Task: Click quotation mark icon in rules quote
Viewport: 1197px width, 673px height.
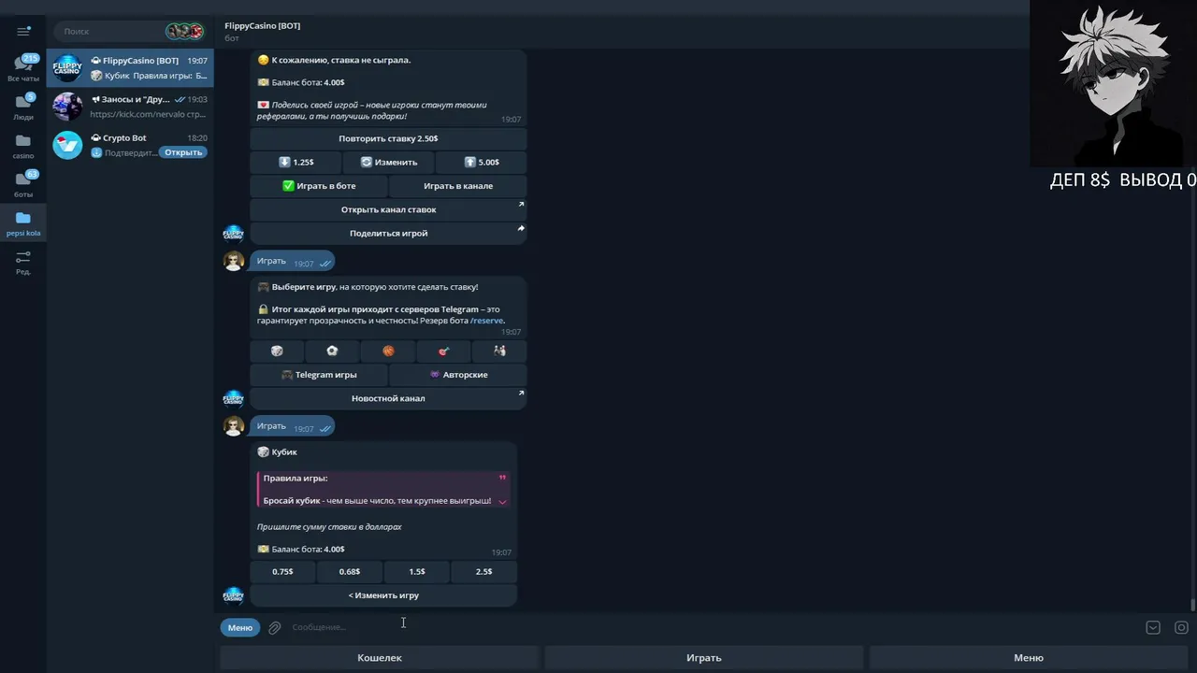Action: 502,478
